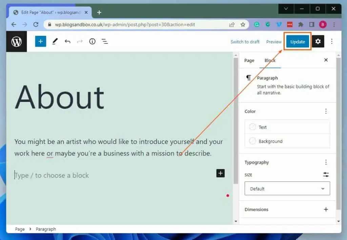This screenshot has width=347, height=240.
Task: Select the editing tools pencil icon
Action: pos(55,41)
